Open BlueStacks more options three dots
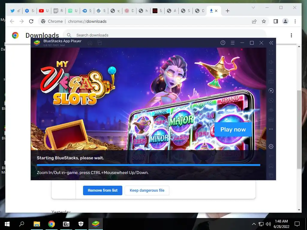This screenshot has width=307, height=230. [x=271, y=129]
